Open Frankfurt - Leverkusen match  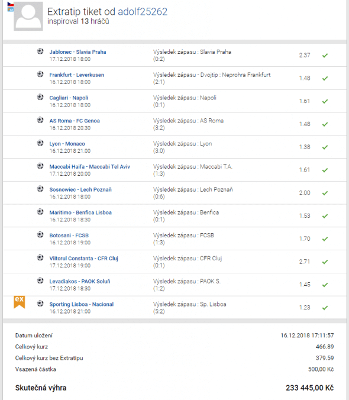[77, 75]
